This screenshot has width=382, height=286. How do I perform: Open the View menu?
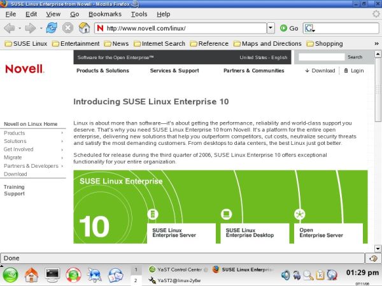coord(53,14)
